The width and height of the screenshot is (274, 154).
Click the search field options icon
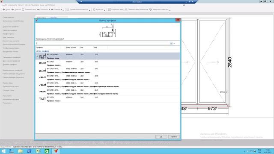[171, 43]
